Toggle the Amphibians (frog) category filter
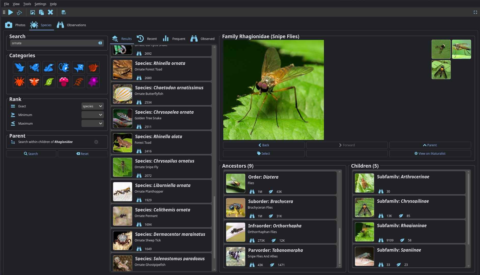This screenshot has height=275, width=480. coord(34,67)
